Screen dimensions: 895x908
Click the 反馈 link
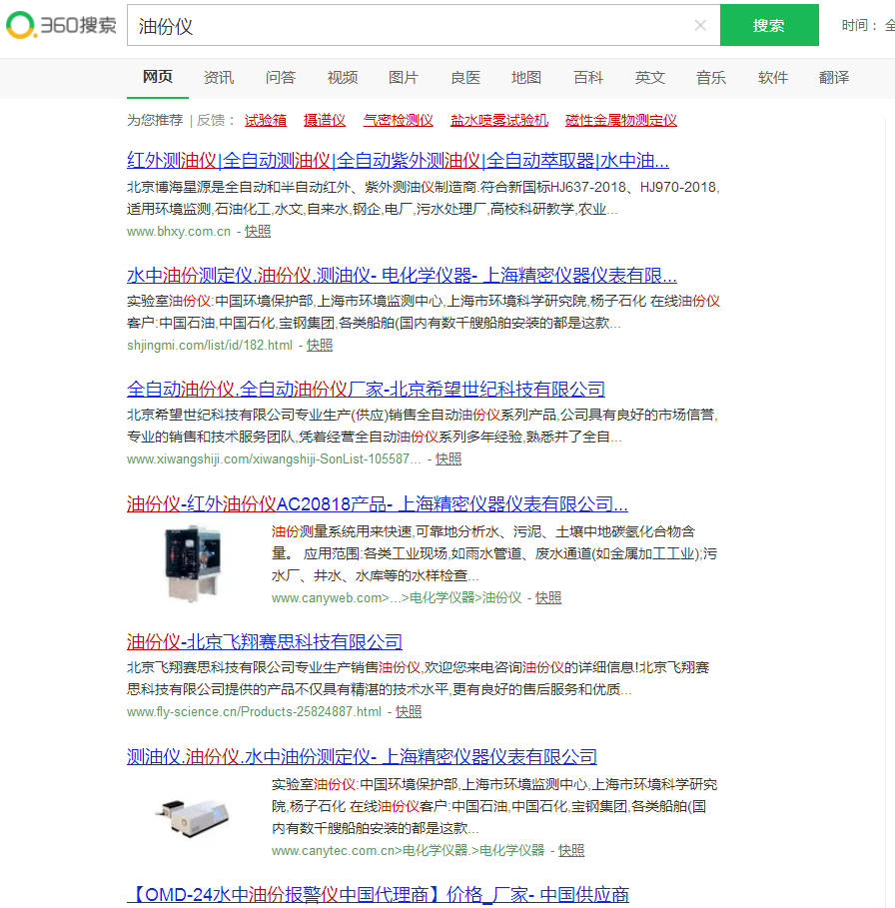pyautogui.click(x=211, y=120)
